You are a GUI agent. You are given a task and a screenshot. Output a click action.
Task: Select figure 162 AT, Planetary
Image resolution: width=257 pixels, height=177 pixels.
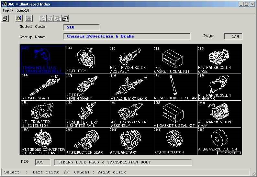tap(131, 141)
